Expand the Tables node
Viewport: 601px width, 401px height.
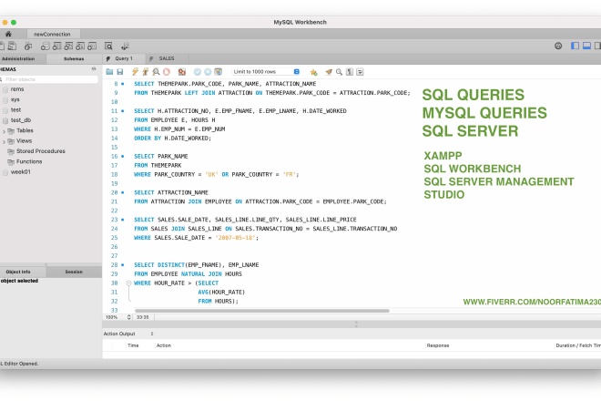click(4, 131)
